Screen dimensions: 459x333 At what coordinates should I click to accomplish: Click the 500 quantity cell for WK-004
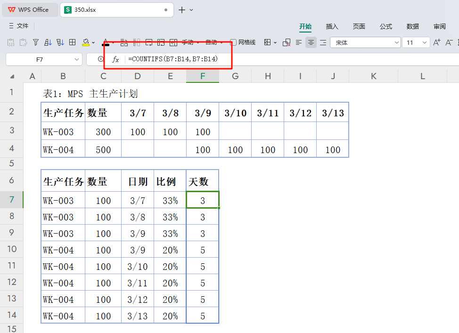pos(103,149)
